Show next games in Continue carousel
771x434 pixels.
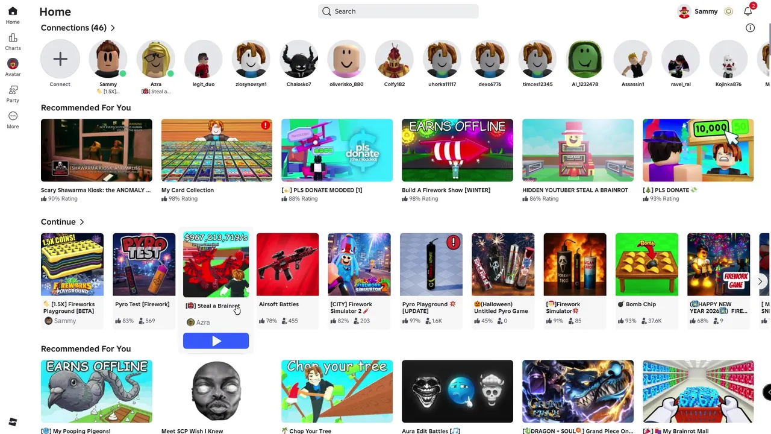(x=760, y=281)
